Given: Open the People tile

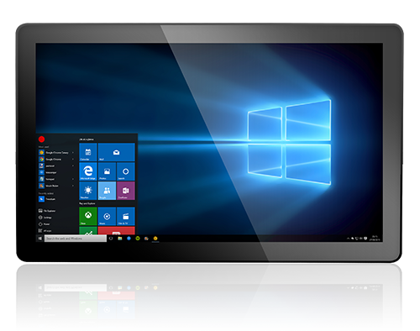Looking at the screenshot, I should [107, 191].
